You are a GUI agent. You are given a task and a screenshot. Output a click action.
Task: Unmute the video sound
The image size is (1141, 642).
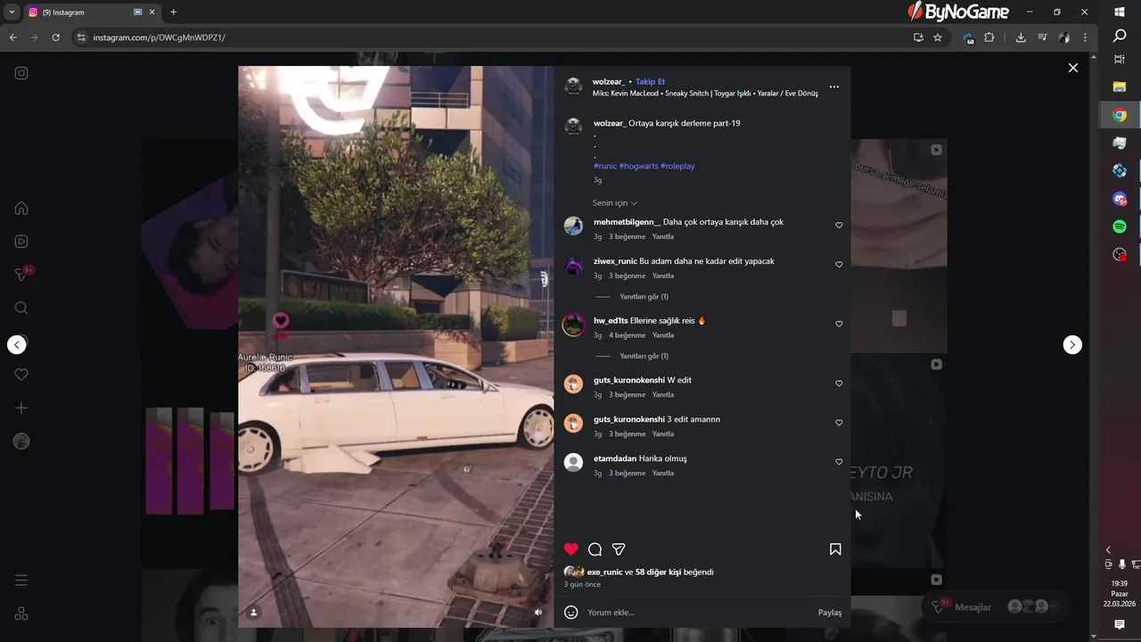pyautogui.click(x=538, y=613)
